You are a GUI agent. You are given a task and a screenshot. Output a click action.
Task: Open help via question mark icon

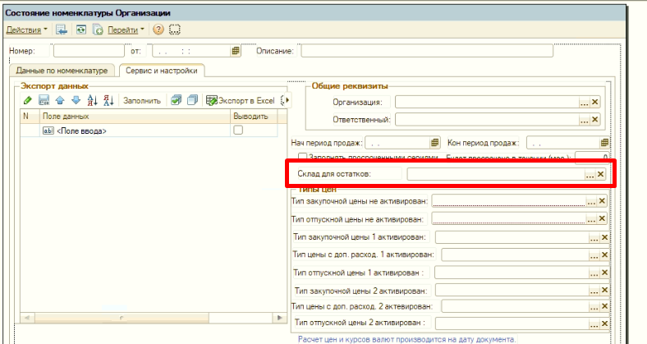coord(158,30)
